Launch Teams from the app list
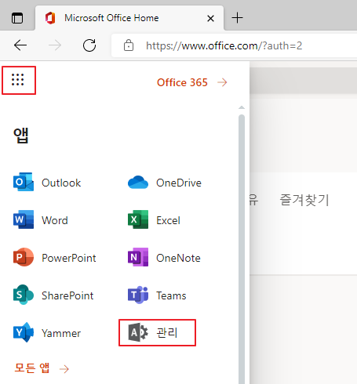357x384 pixels. 157,295
